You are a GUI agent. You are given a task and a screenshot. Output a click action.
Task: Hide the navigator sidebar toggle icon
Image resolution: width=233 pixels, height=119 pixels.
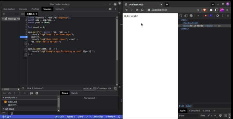[x=23, y=14]
